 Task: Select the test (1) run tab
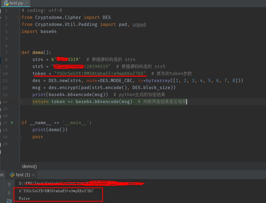(x=22, y=175)
